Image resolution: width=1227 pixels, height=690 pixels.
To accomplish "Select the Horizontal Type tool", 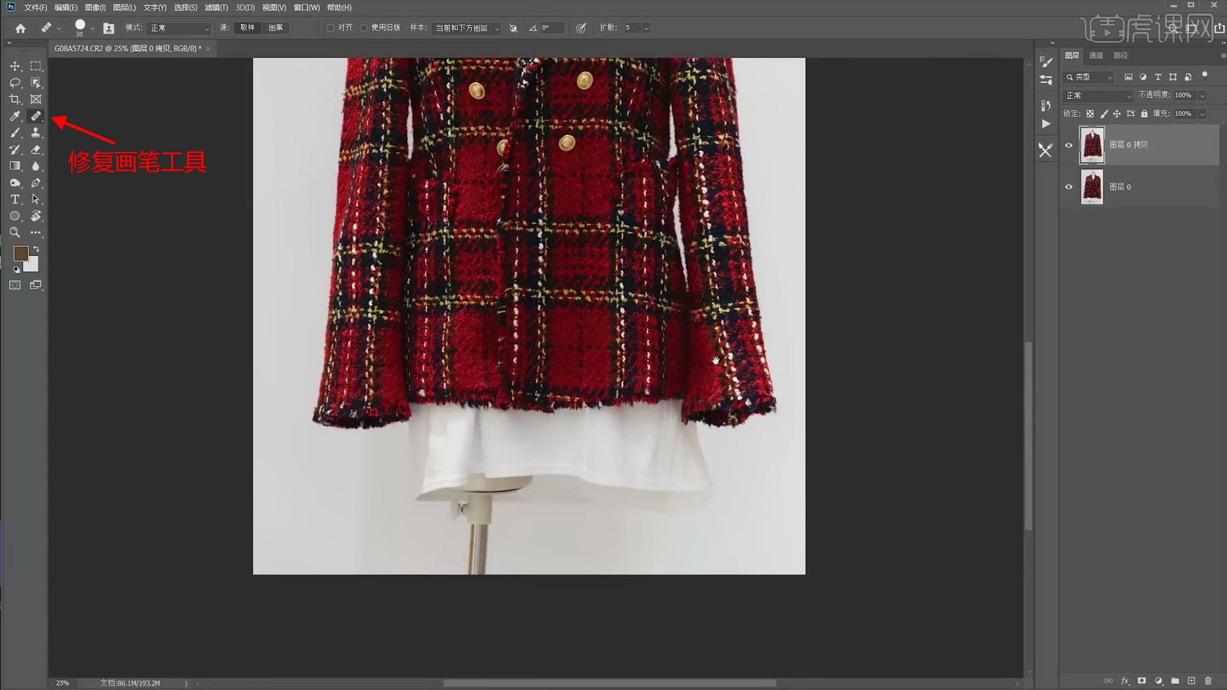I will tap(15, 199).
